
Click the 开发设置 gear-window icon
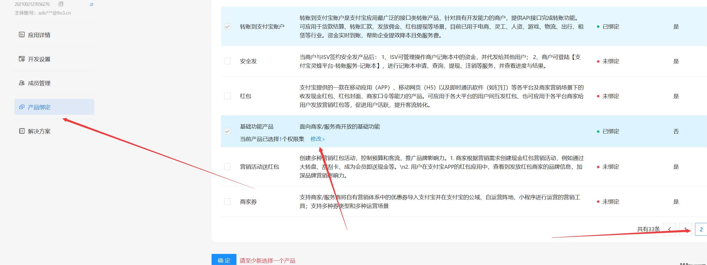coord(21,59)
